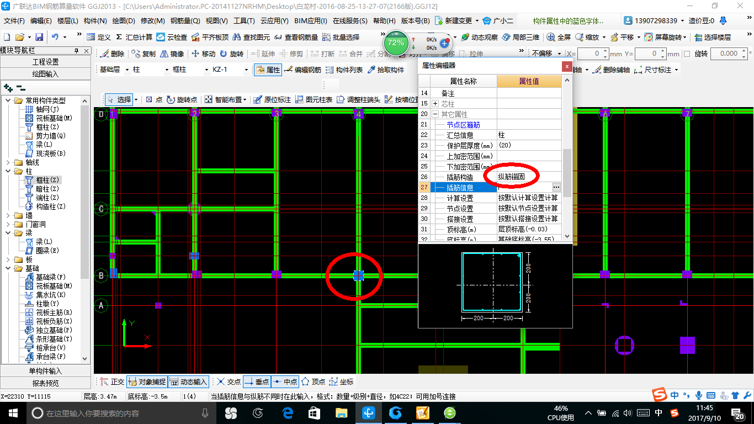The width and height of the screenshot is (754, 424).
Task: Expand the 轴线 tree folder
Action: [x=8, y=162]
